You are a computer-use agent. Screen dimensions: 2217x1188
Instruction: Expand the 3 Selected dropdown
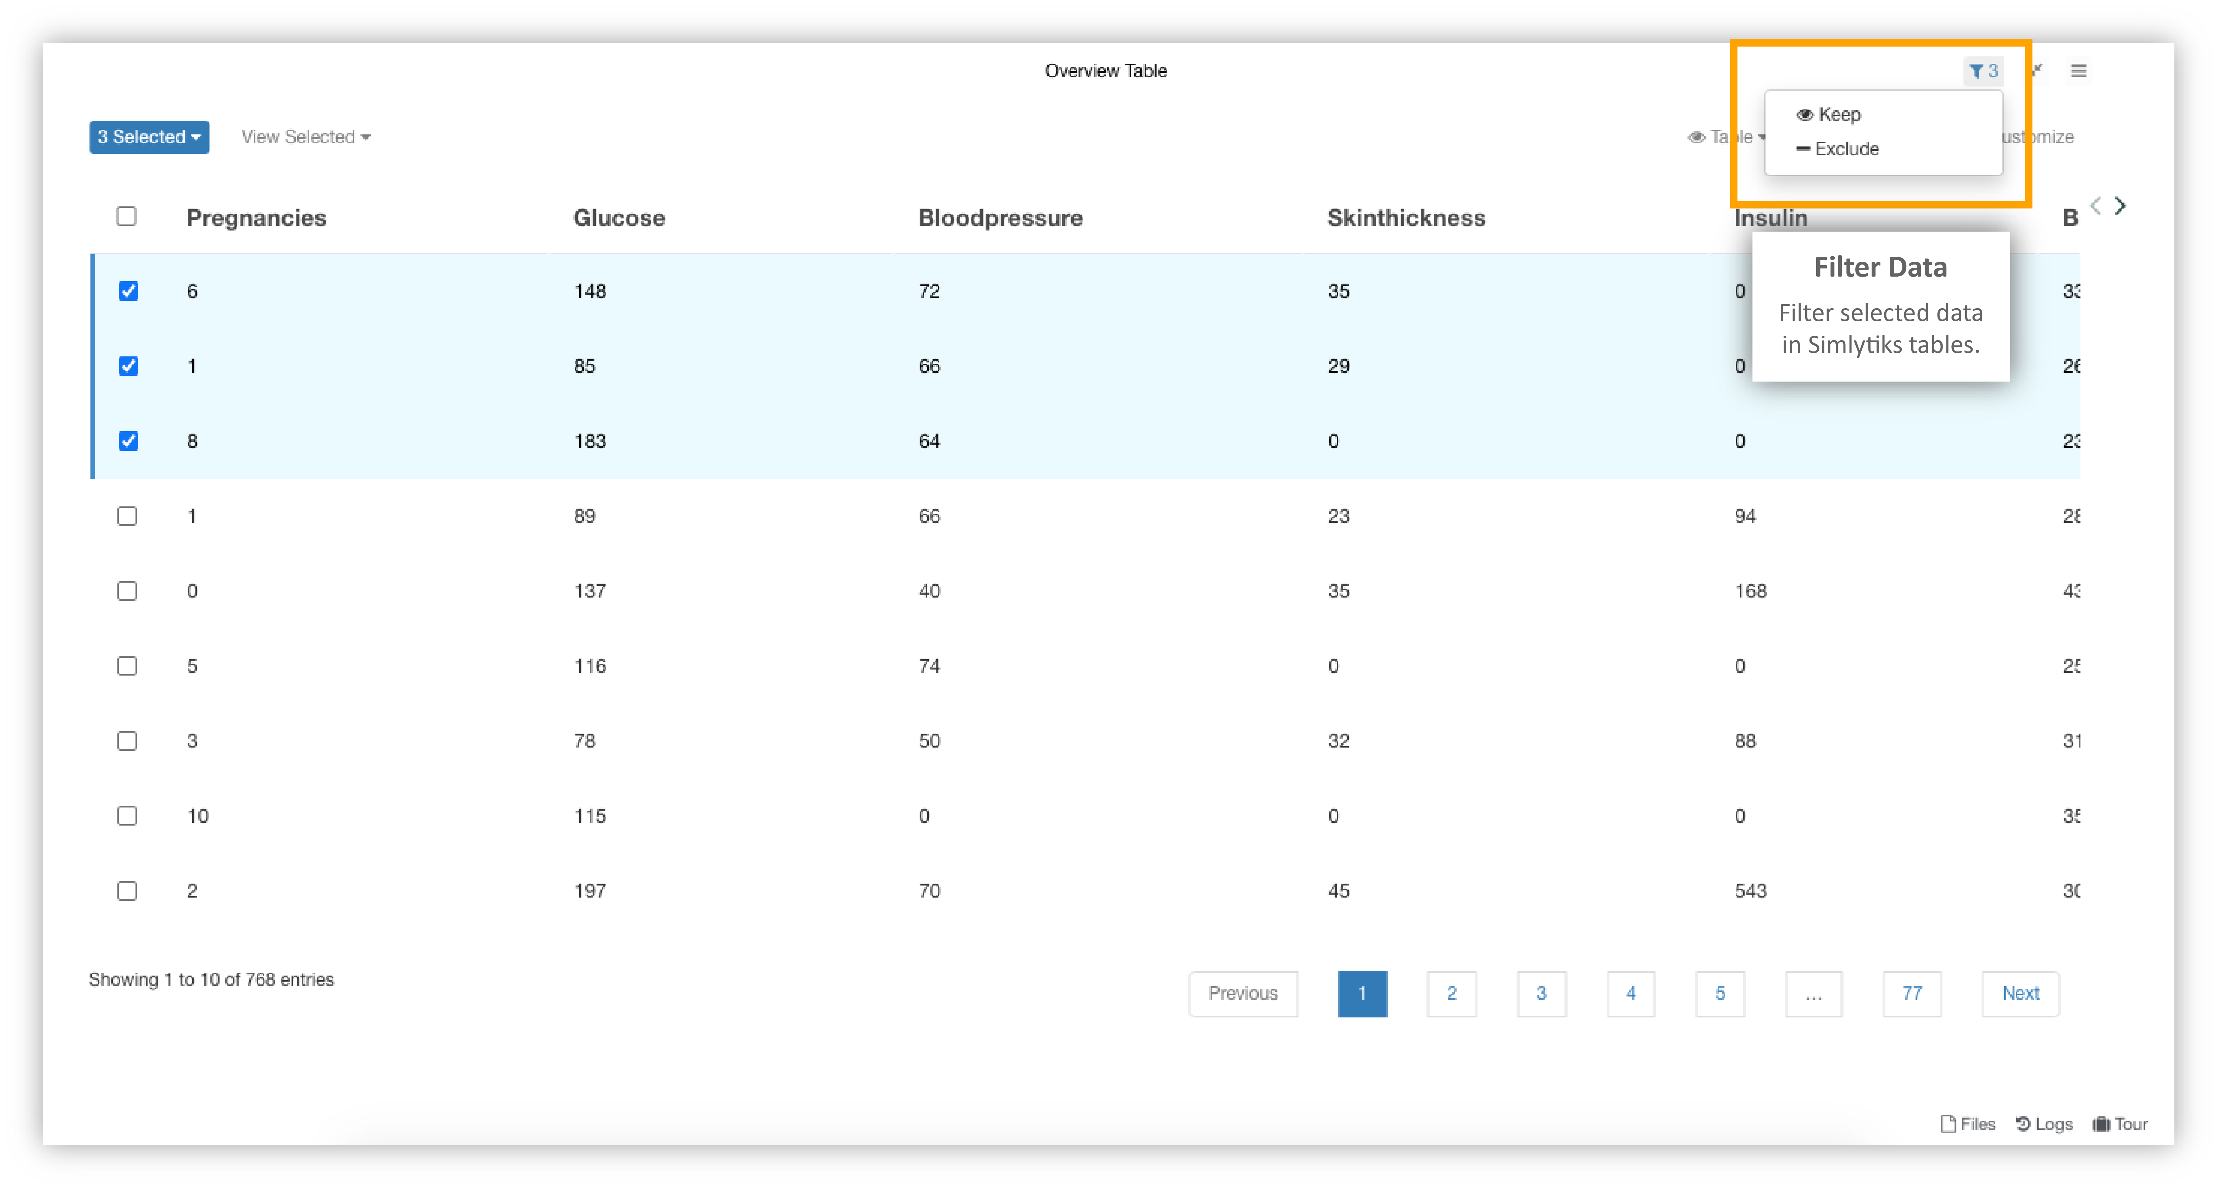149,137
